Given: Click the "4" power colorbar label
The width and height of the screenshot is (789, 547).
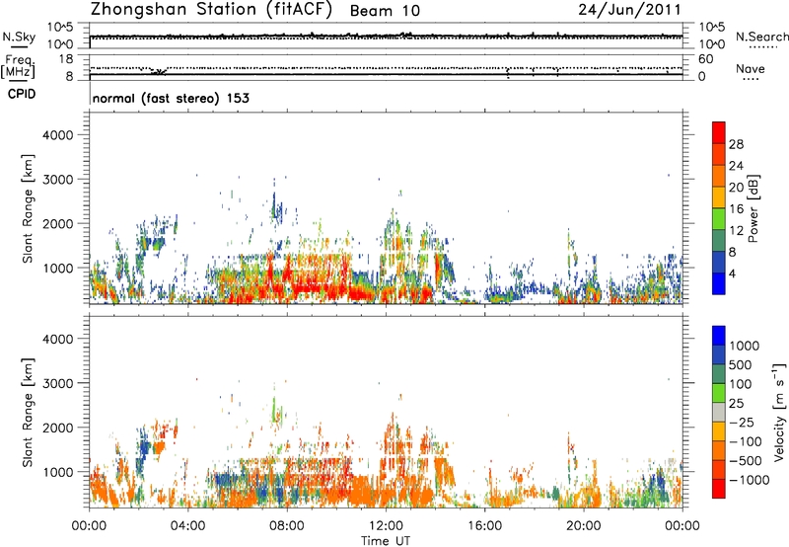Looking at the screenshot, I should coord(732,274).
